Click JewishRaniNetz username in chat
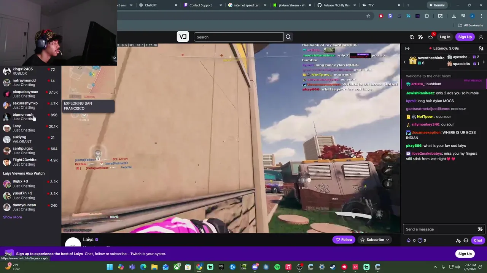Screen dimensions: 487x273 click(x=420, y=93)
